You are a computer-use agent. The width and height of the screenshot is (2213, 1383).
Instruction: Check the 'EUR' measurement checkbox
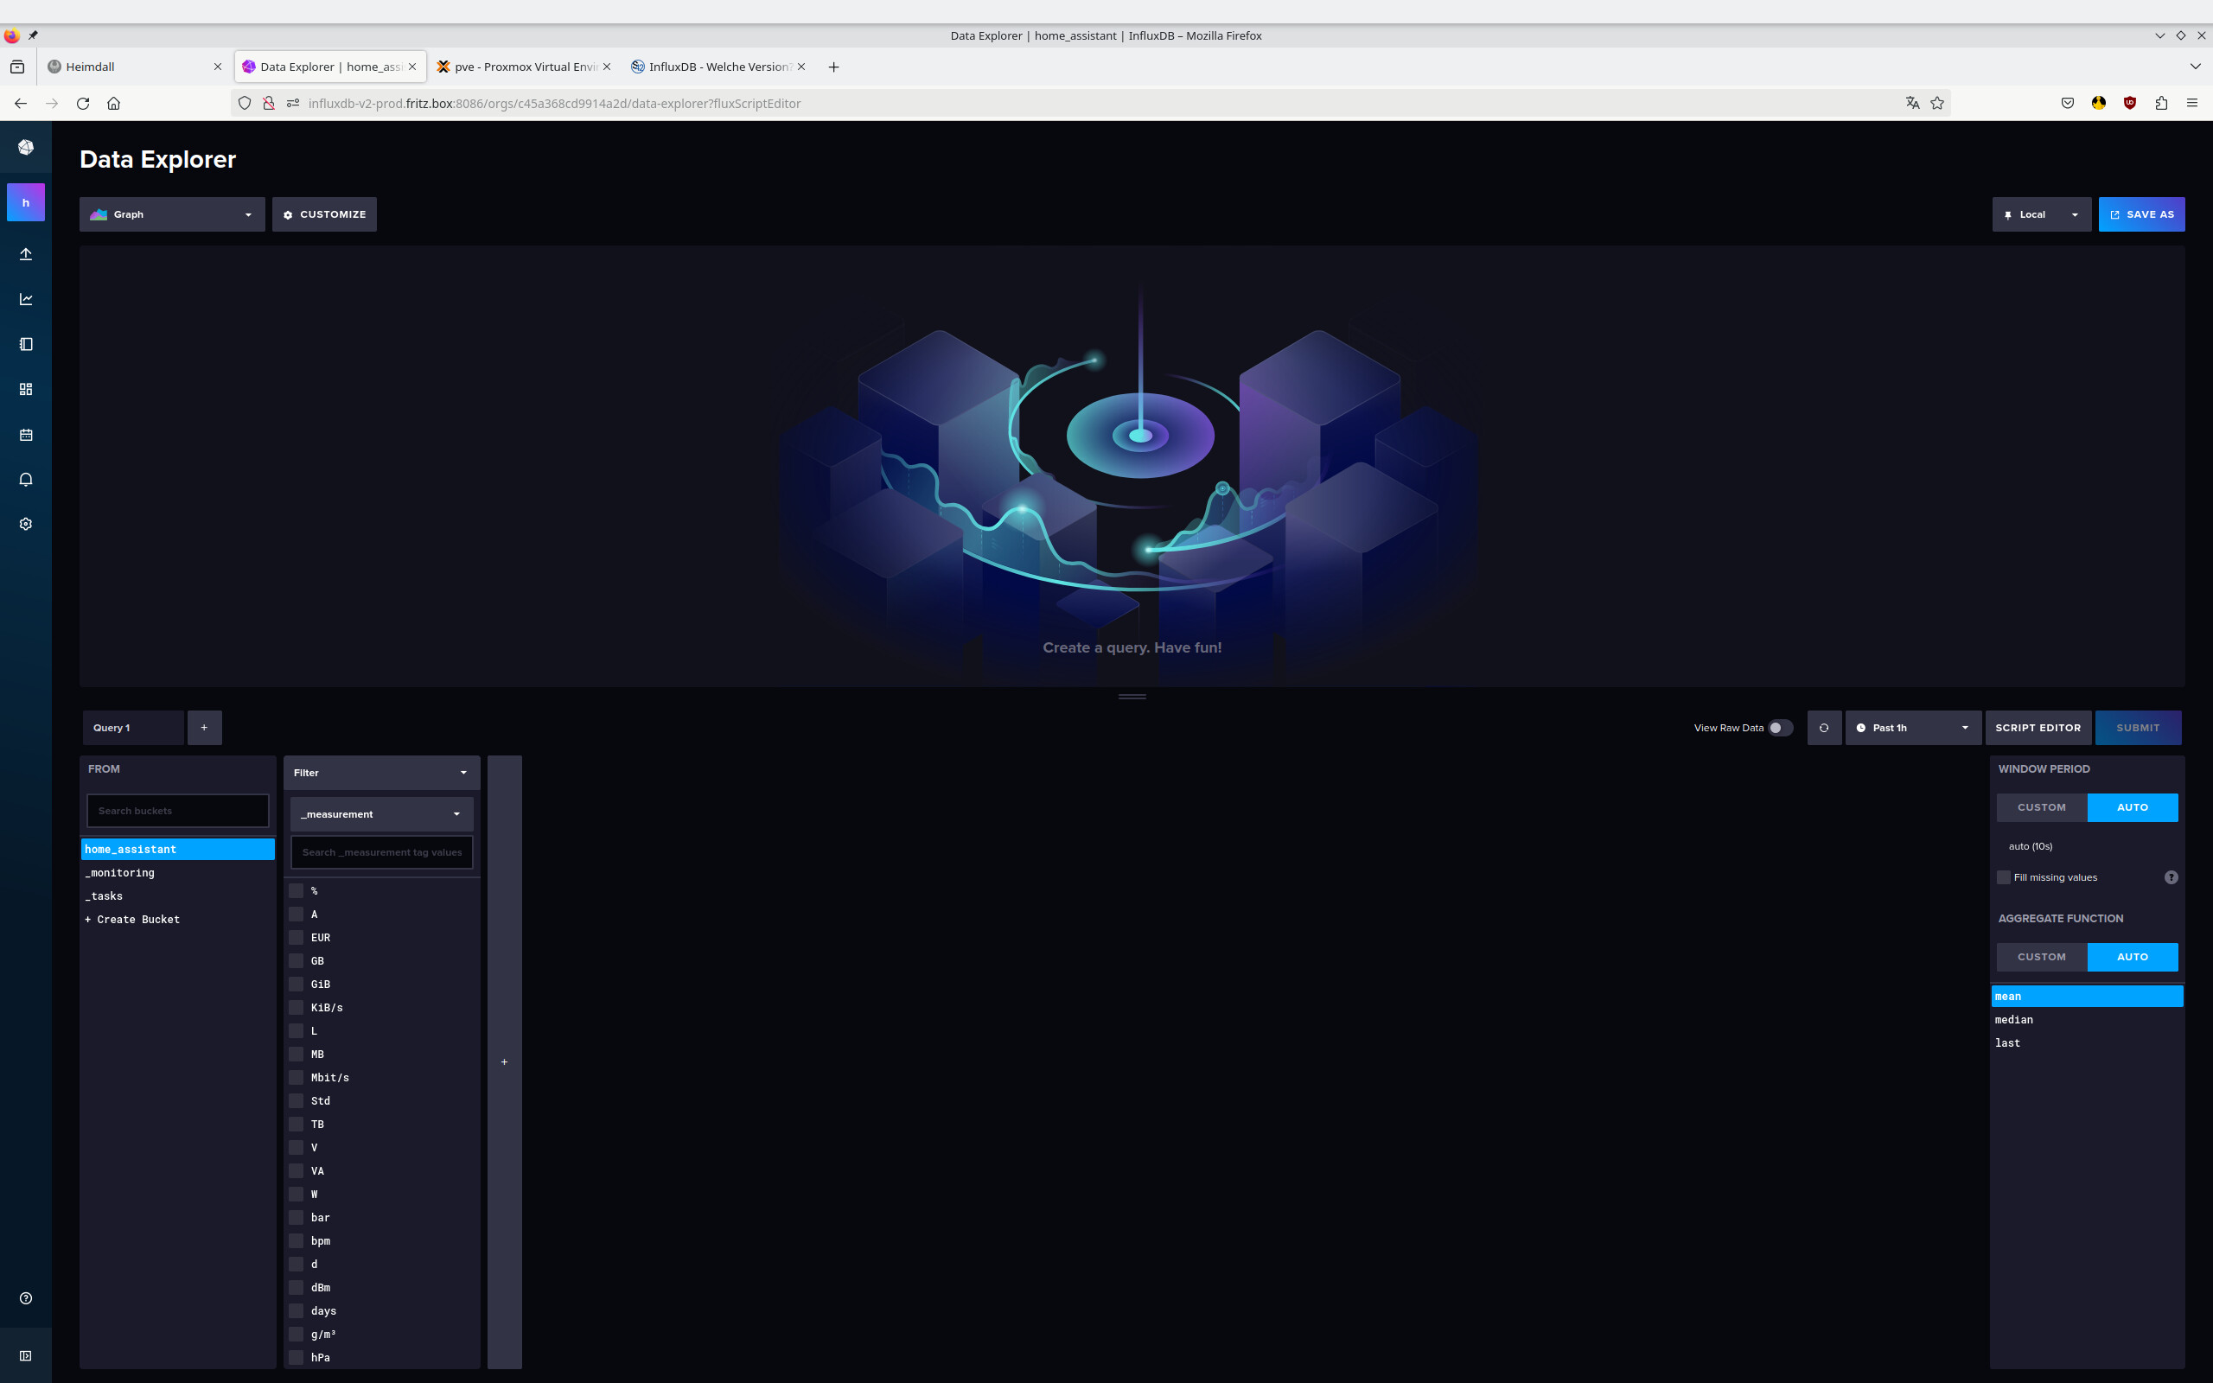pyautogui.click(x=297, y=937)
